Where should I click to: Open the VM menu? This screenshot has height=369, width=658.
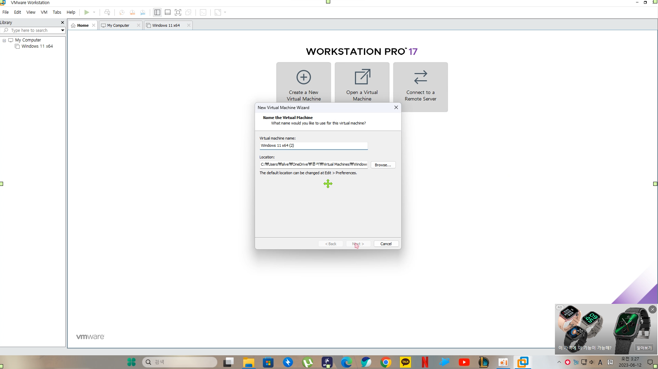[44, 12]
